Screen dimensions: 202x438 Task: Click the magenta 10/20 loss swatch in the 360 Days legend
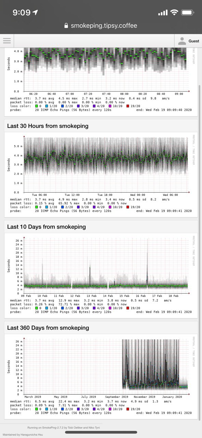[x=110, y=409]
